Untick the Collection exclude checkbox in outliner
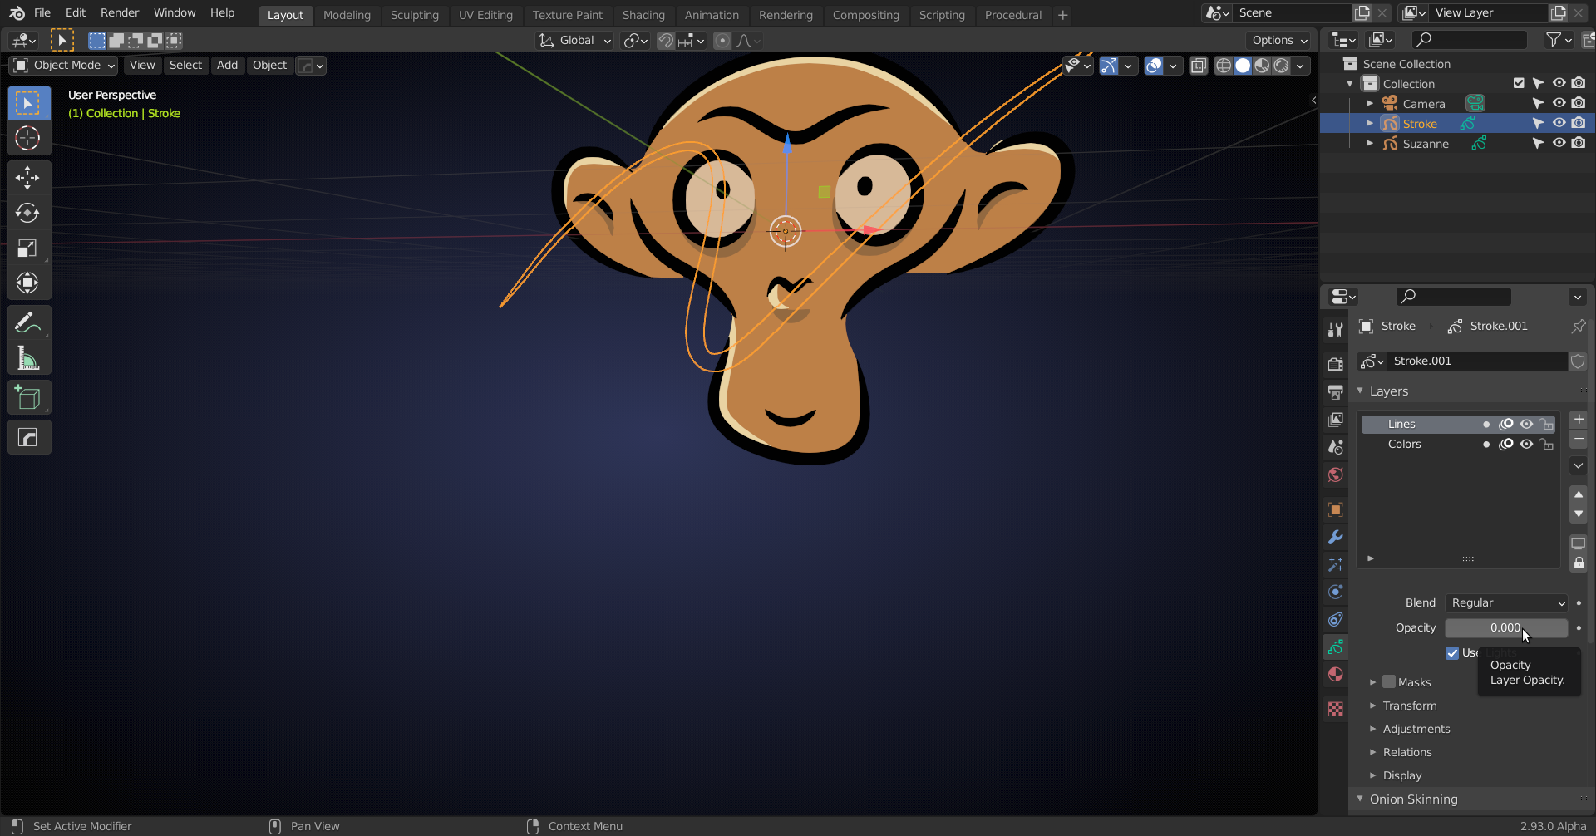Image resolution: width=1596 pixels, height=836 pixels. 1519,83
